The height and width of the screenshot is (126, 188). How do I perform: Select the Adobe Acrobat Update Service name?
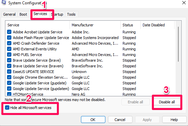[x=38, y=32]
